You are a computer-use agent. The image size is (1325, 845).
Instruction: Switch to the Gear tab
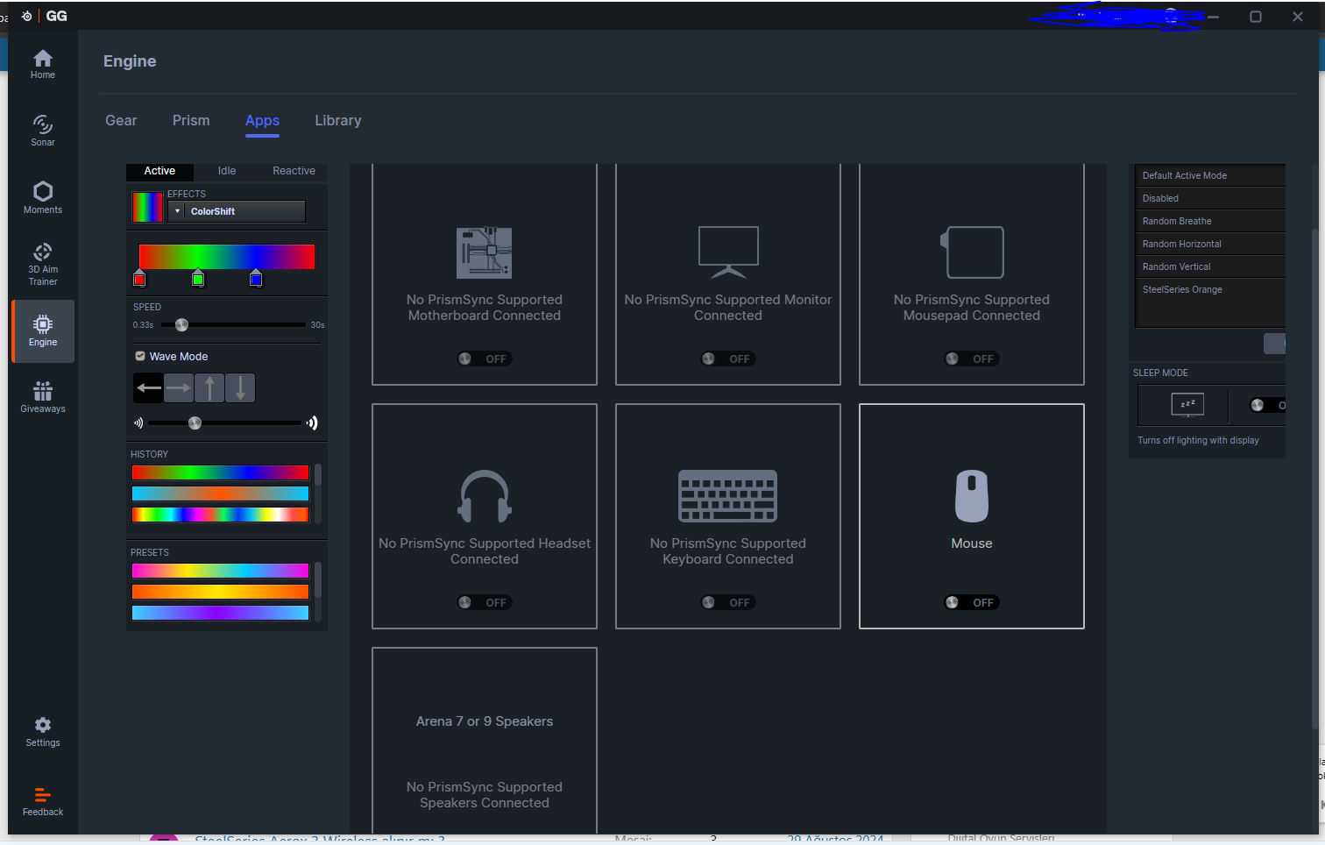pyautogui.click(x=121, y=120)
